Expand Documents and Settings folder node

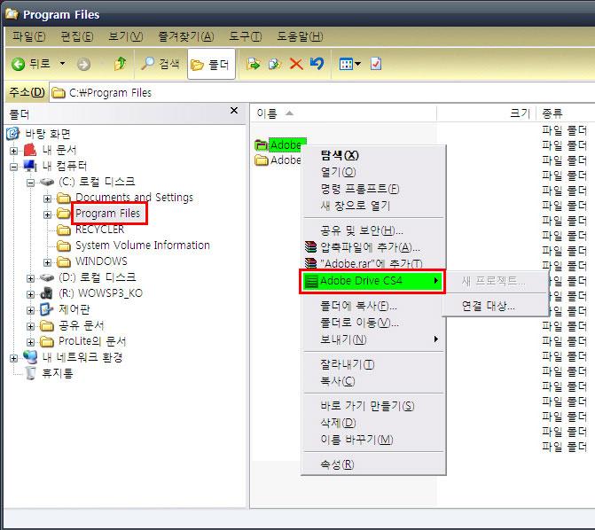pyautogui.click(x=47, y=199)
